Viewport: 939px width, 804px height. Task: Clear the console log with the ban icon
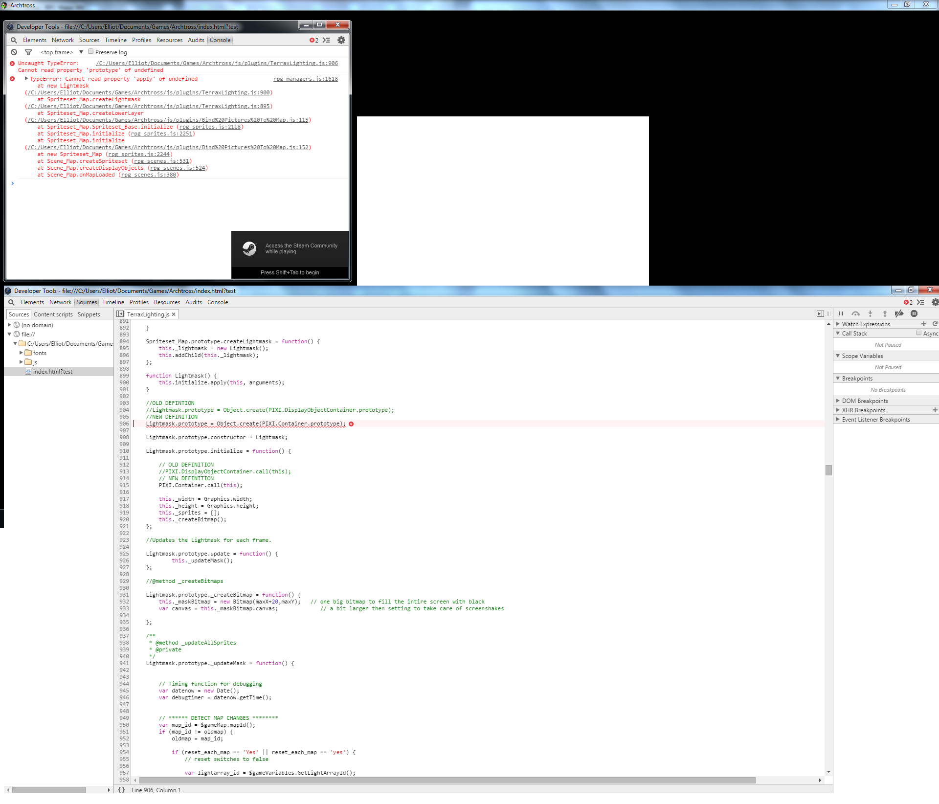coord(14,52)
